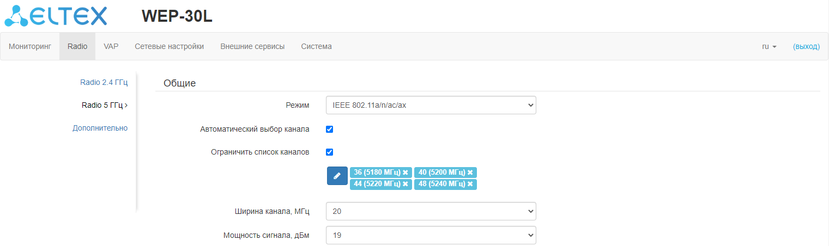829x246 pixels.
Task: Open the Дополнительно sidebar section
Action: pyautogui.click(x=100, y=128)
